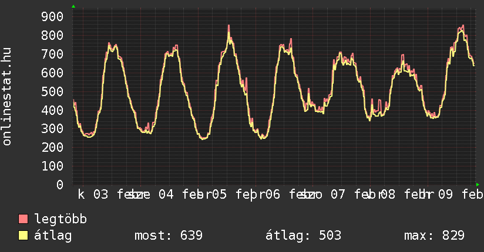484x252 pixels.
Task: Select the 07 date label on x-axis
Action: click(x=338, y=194)
